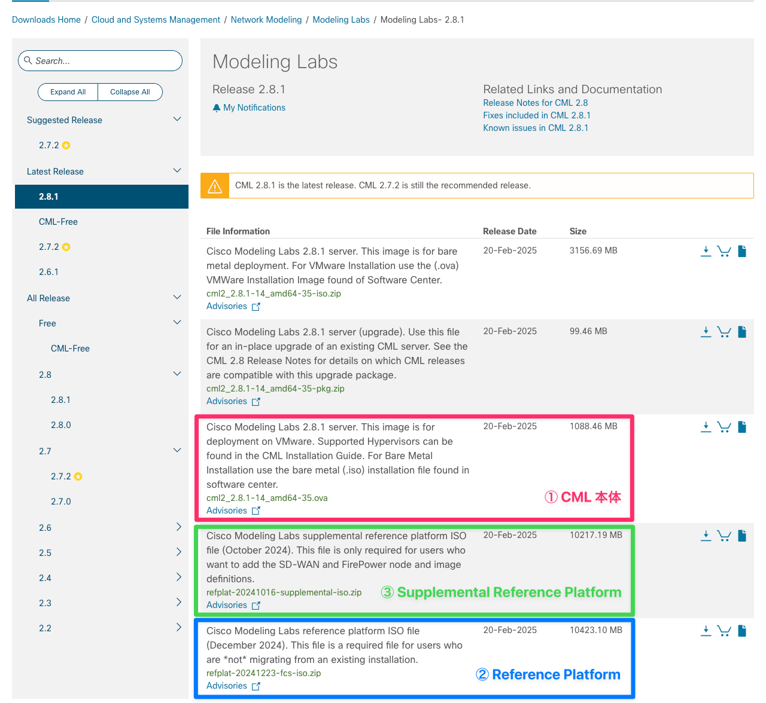Collapse the 2.8 release group
This screenshot has height=703, width=766.
177,374
